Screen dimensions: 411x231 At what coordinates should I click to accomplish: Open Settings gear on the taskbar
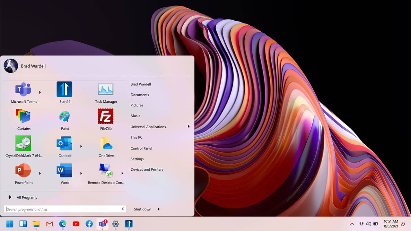116,224
